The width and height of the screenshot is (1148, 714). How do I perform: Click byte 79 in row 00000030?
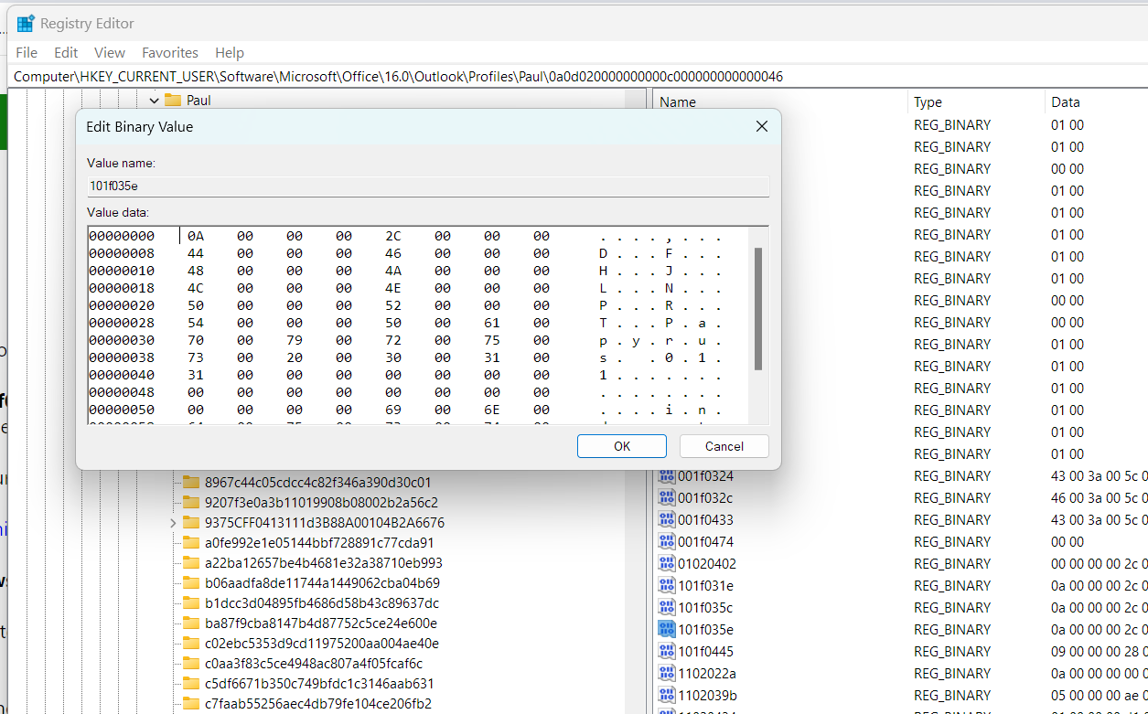point(295,340)
